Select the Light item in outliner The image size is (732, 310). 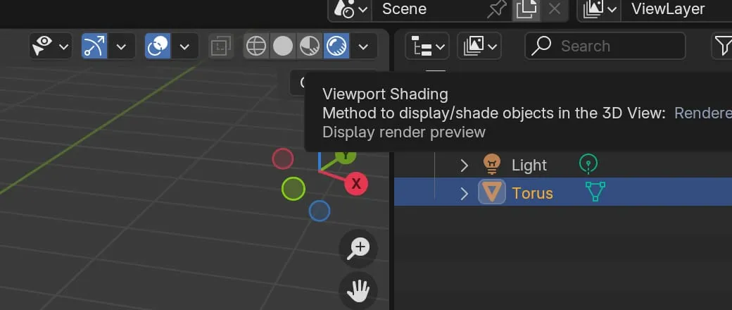pos(529,165)
